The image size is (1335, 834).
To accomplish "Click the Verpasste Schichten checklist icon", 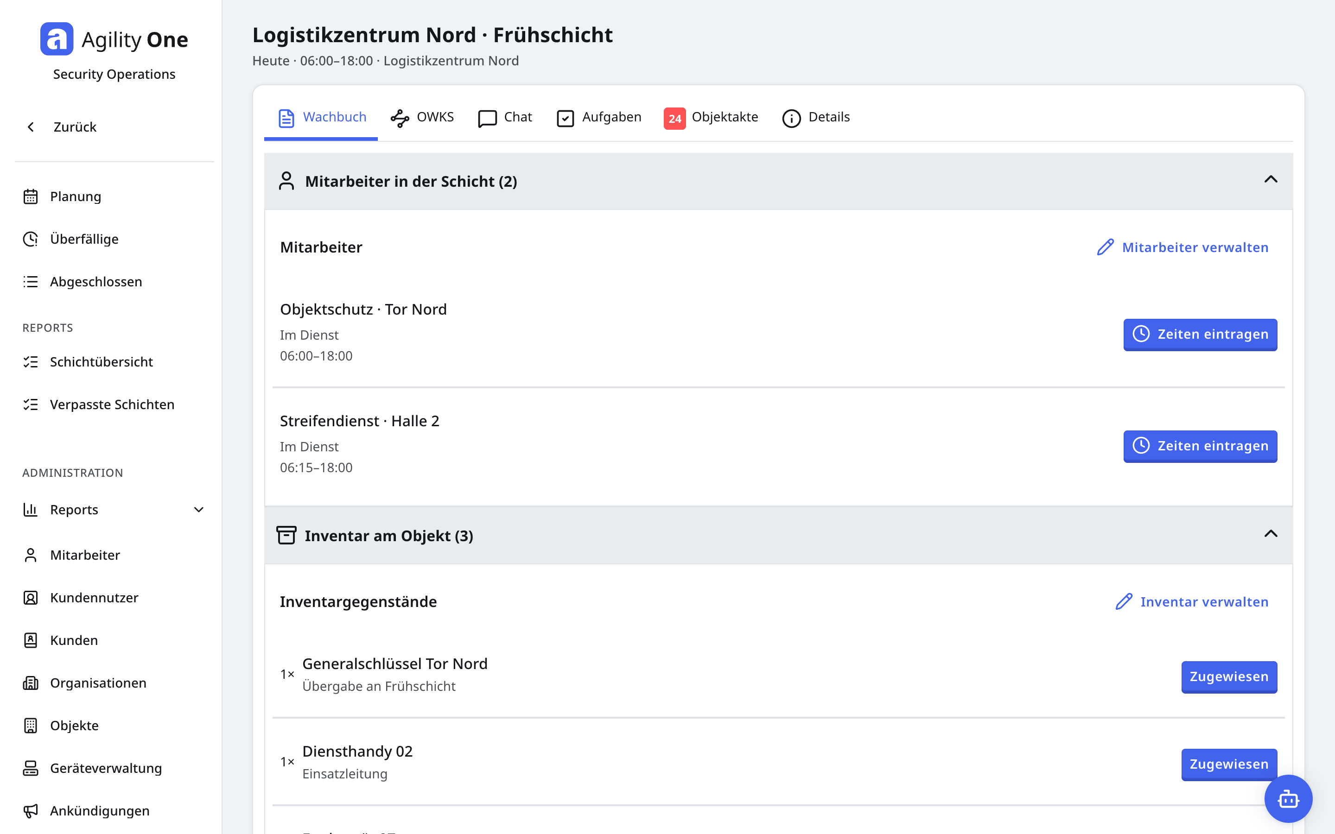I will coord(31,404).
